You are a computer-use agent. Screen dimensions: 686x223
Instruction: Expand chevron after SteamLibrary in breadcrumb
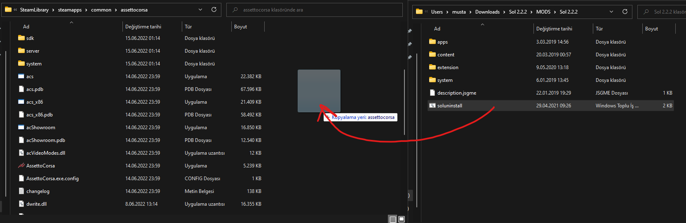[x=53, y=10]
